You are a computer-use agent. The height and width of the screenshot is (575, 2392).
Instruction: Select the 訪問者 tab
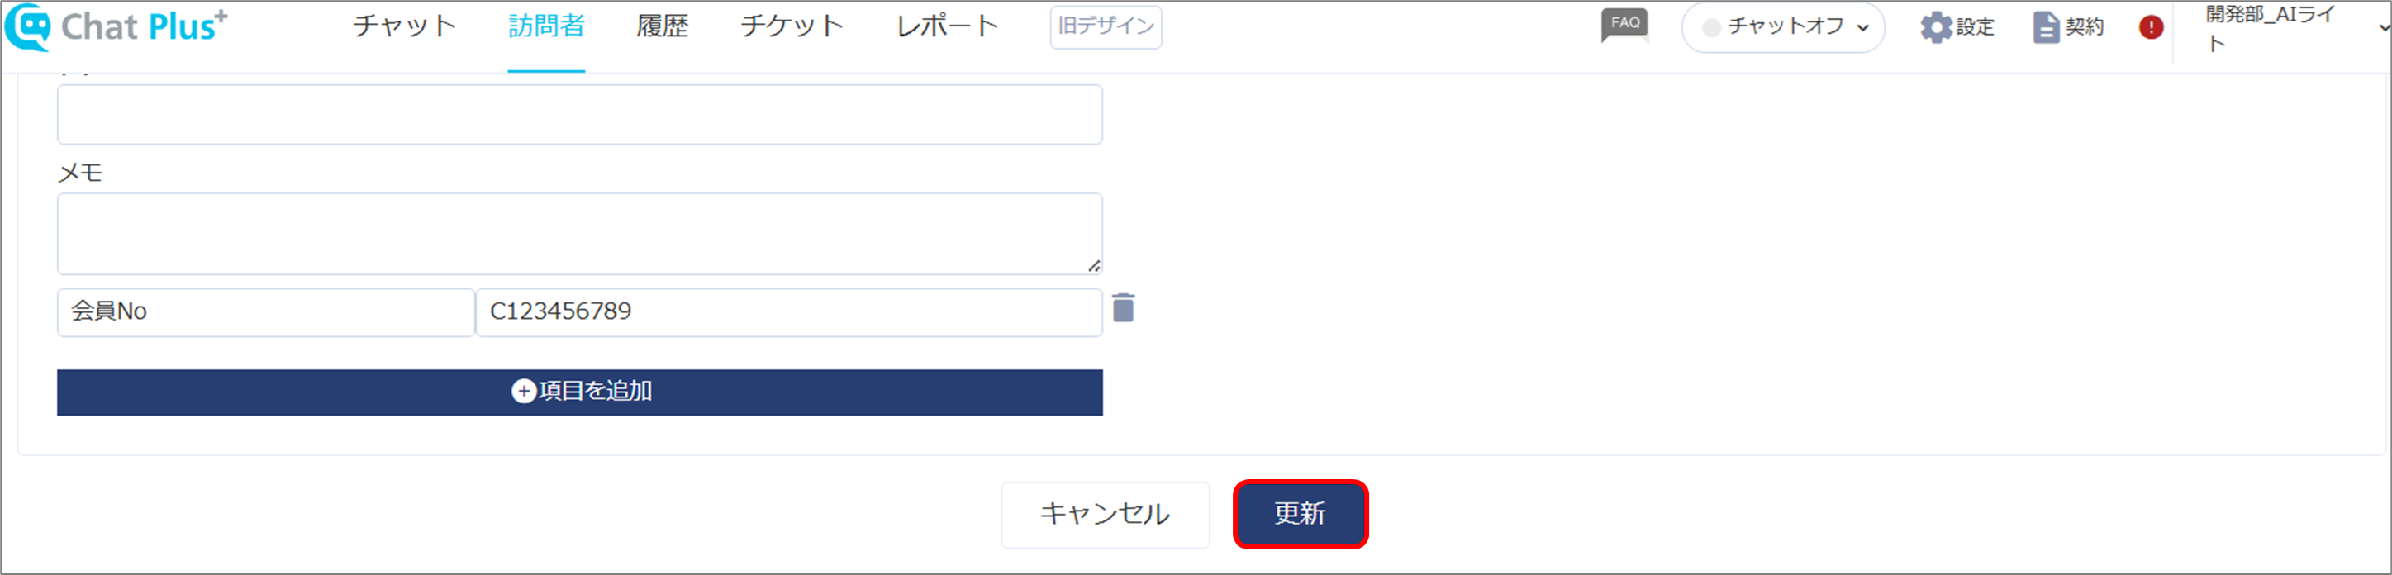tap(546, 26)
